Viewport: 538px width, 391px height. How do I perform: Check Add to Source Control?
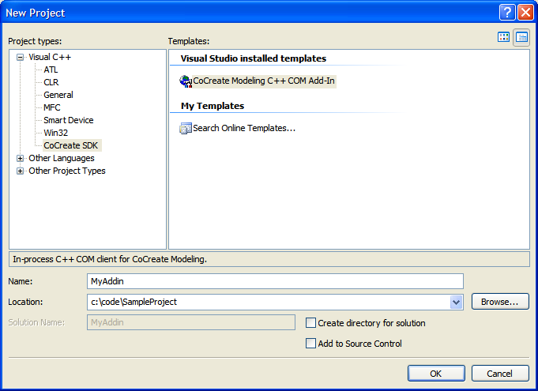point(310,344)
